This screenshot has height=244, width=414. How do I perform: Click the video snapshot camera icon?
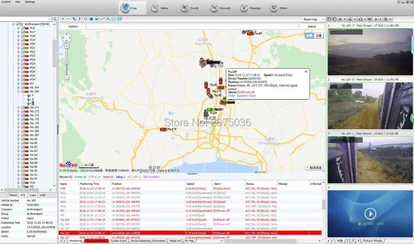point(361,19)
